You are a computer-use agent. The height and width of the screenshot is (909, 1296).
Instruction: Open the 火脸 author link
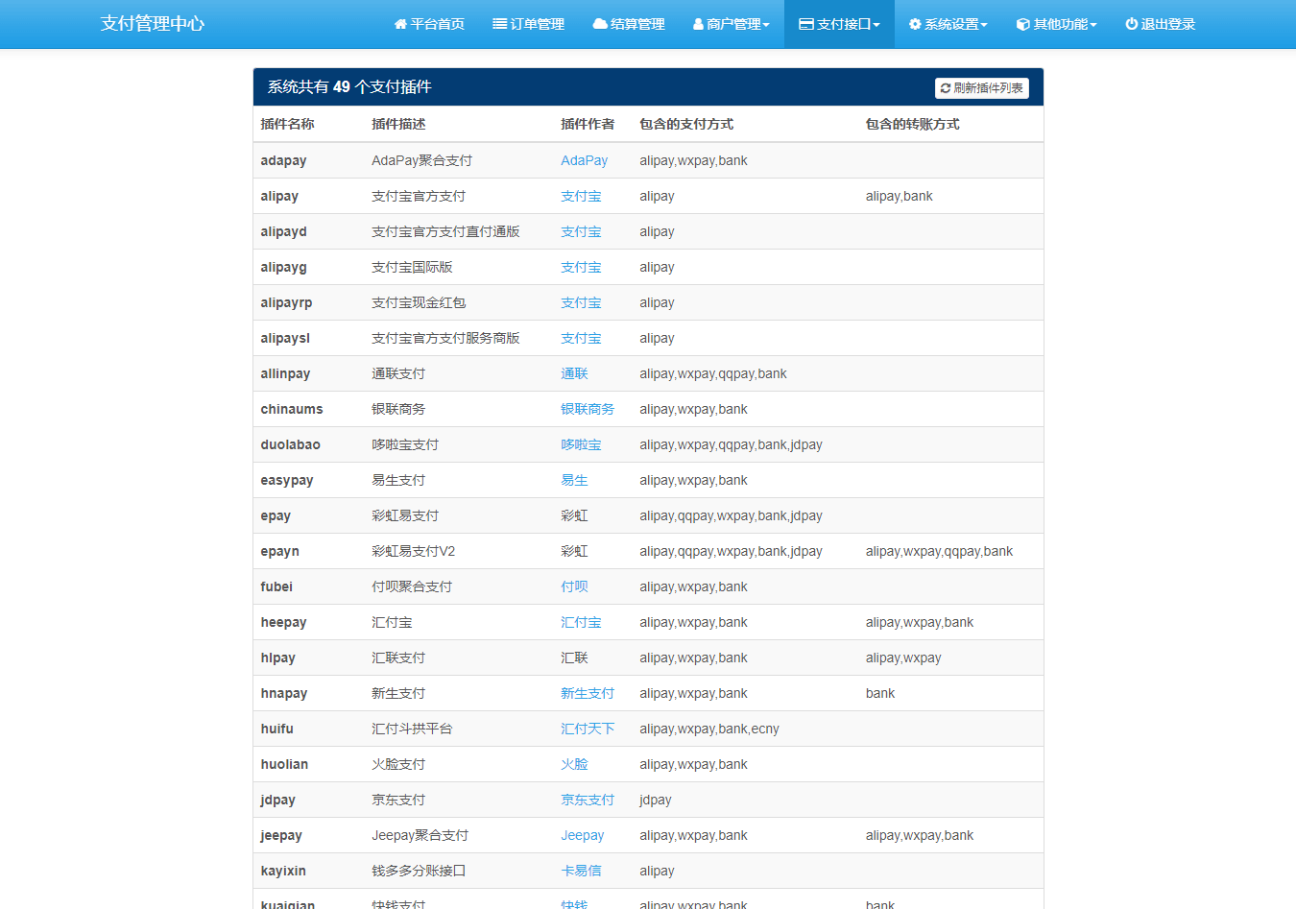pos(574,764)
